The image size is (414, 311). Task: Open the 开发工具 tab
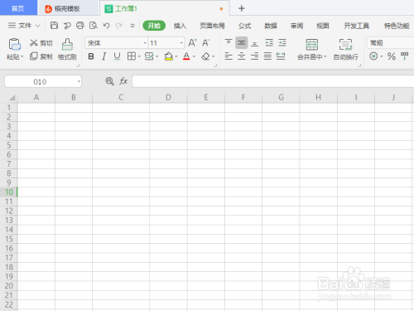pos(356,26)
